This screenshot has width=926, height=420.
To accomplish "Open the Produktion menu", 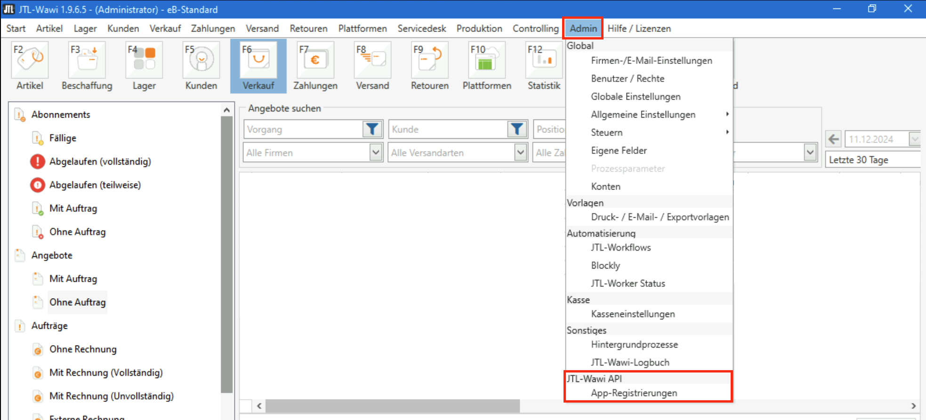I will coord(479,28).
